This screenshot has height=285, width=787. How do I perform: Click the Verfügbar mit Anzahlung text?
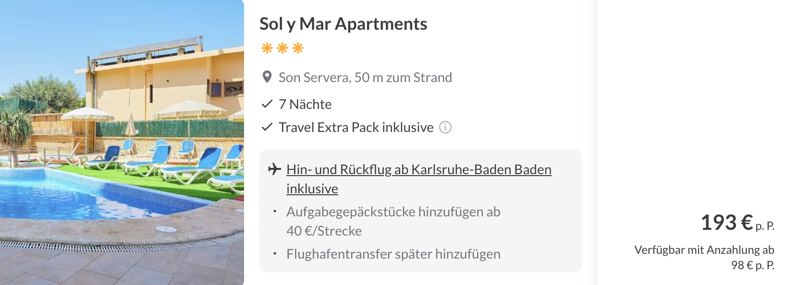click(704, 250)
